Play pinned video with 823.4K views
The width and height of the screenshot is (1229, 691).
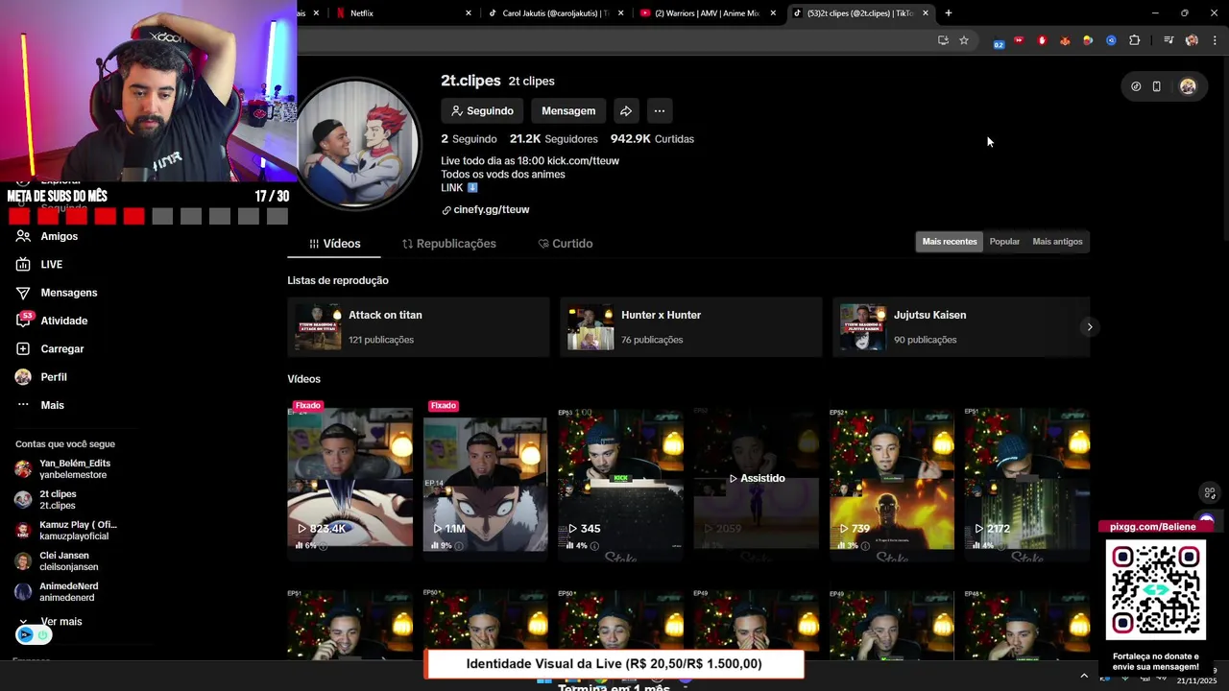tap(350, 479)
